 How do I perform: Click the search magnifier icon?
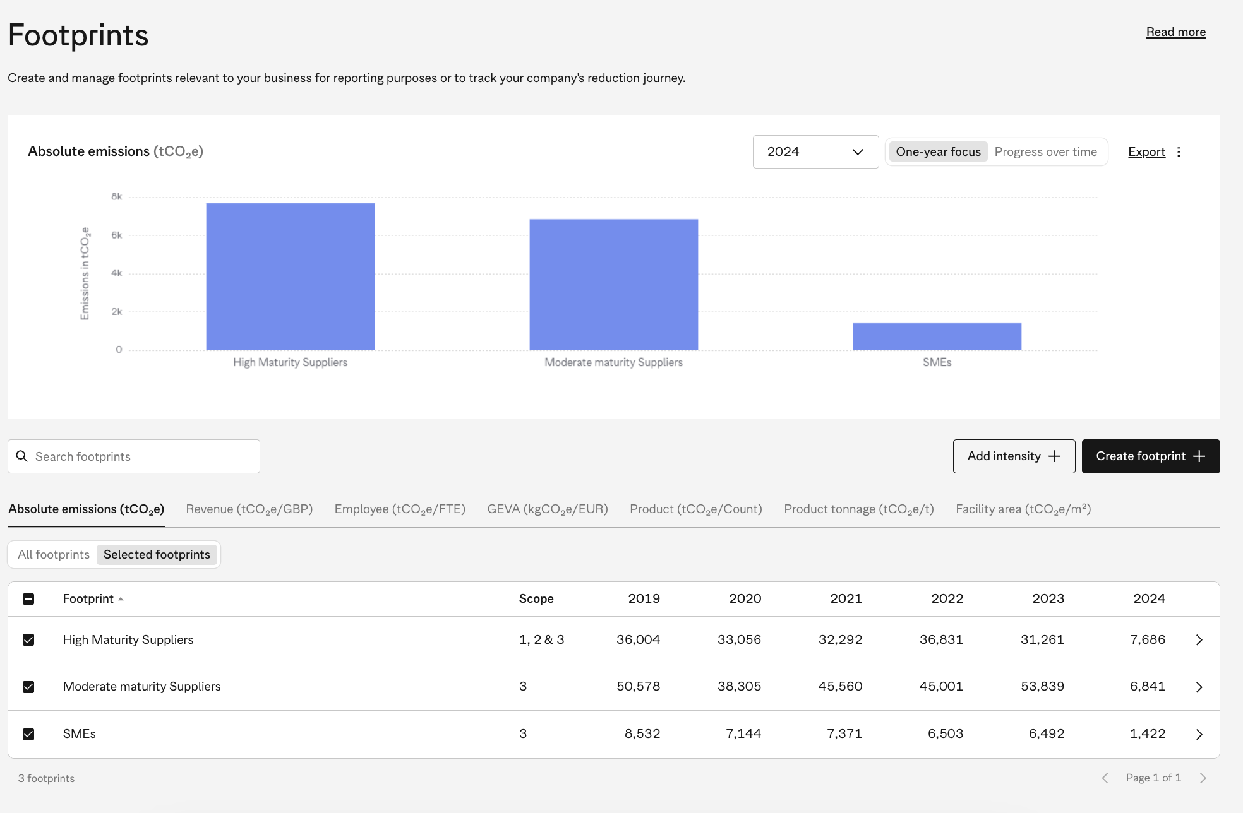coord(22,456)
